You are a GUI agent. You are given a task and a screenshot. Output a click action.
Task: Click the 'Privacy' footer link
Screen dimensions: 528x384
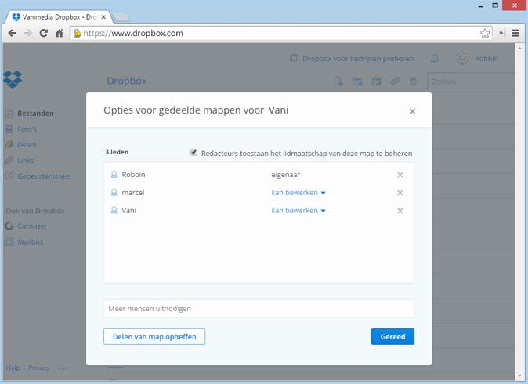pyautogui.click(x=38, y=368)
